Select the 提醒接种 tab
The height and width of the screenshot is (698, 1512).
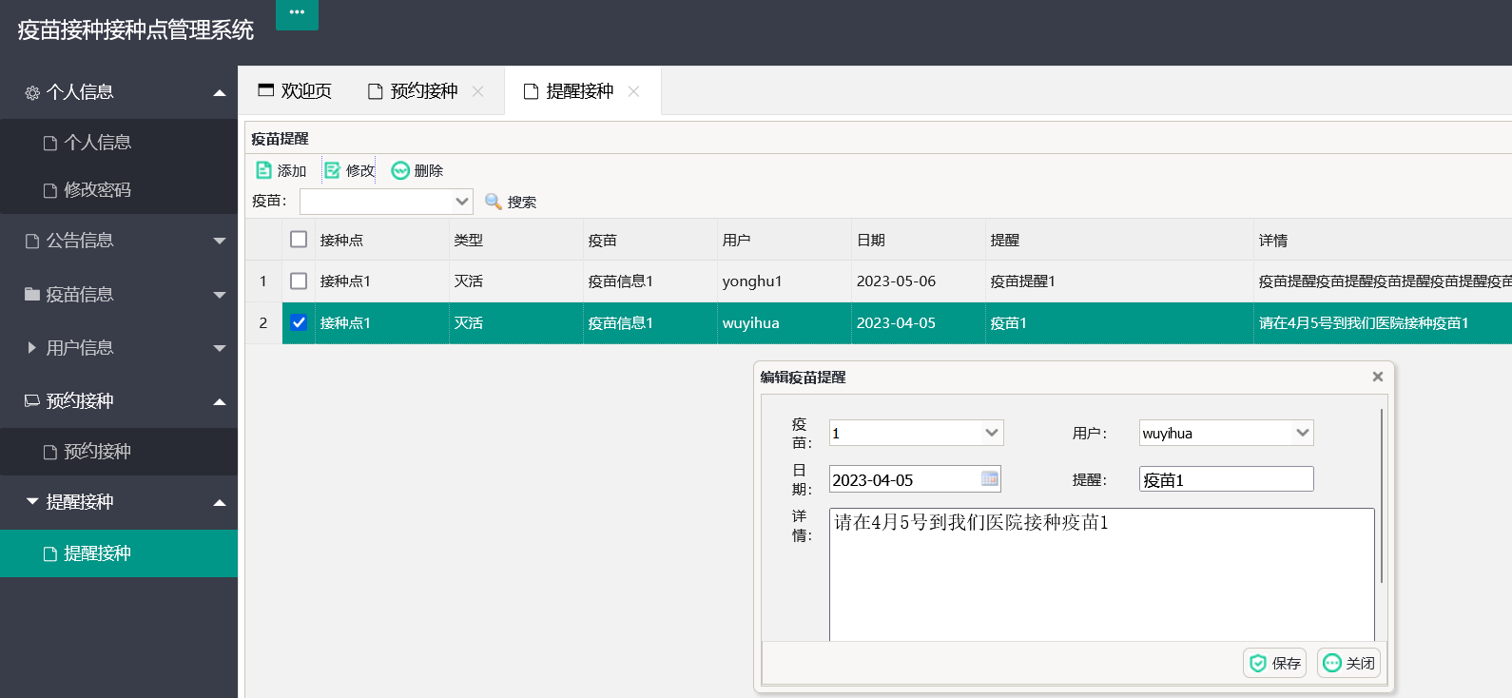[582, 91]
